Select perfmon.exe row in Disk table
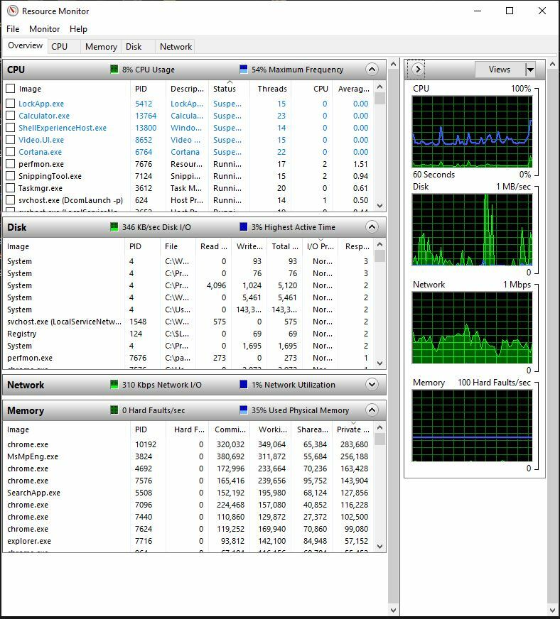This screenshot has height=619, width=560. pyautogui.click(x=188, y=358)
